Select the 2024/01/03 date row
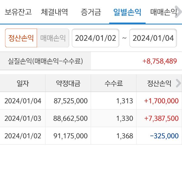The width and height of the screenshot is (182, 182). [23, 118]
